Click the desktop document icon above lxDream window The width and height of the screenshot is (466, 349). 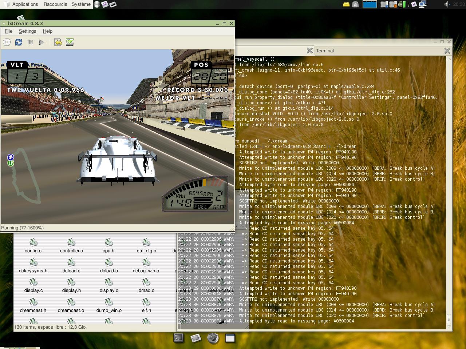pos(21,17)
